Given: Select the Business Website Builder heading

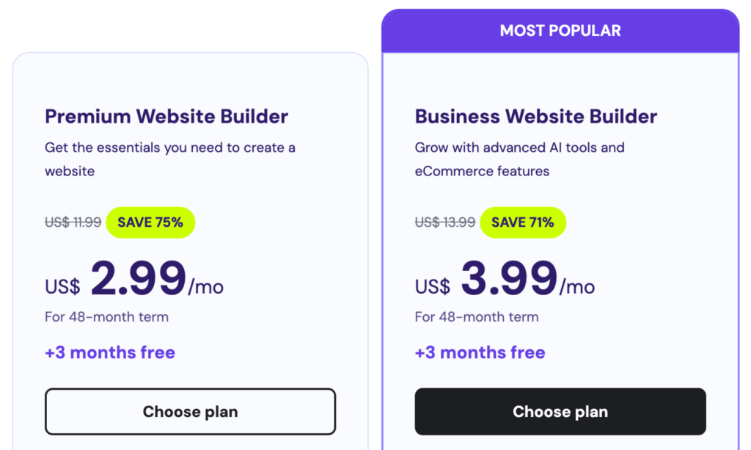Looking at the screenshot, I should click(536, 116).
